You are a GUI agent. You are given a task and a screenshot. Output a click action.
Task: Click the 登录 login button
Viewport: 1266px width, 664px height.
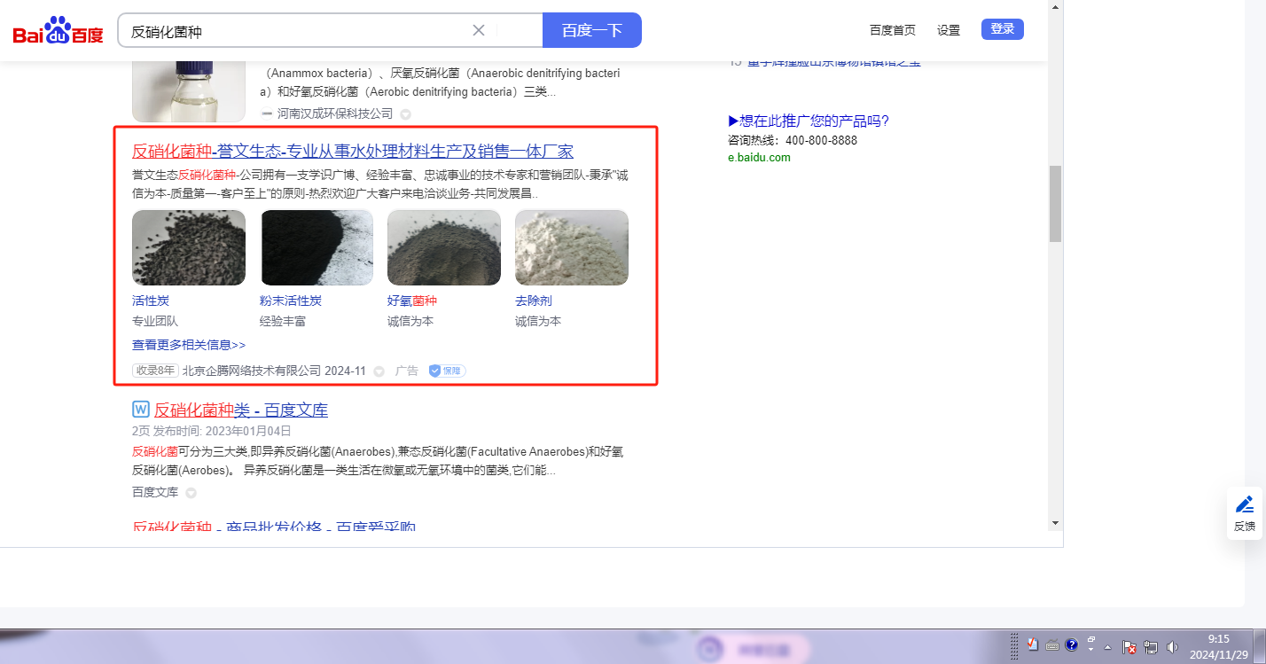(1003, 29)
